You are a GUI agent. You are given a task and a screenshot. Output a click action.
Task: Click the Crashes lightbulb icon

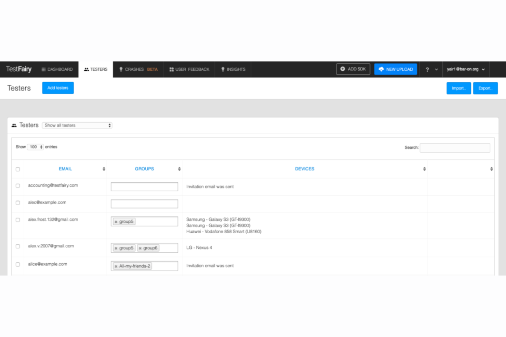click(x=121, y=69)
